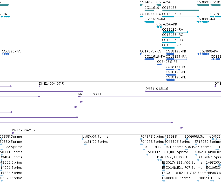
Task: Select the CG18135 gene bar
Action: pyautogui.click(x=180, y=10)
